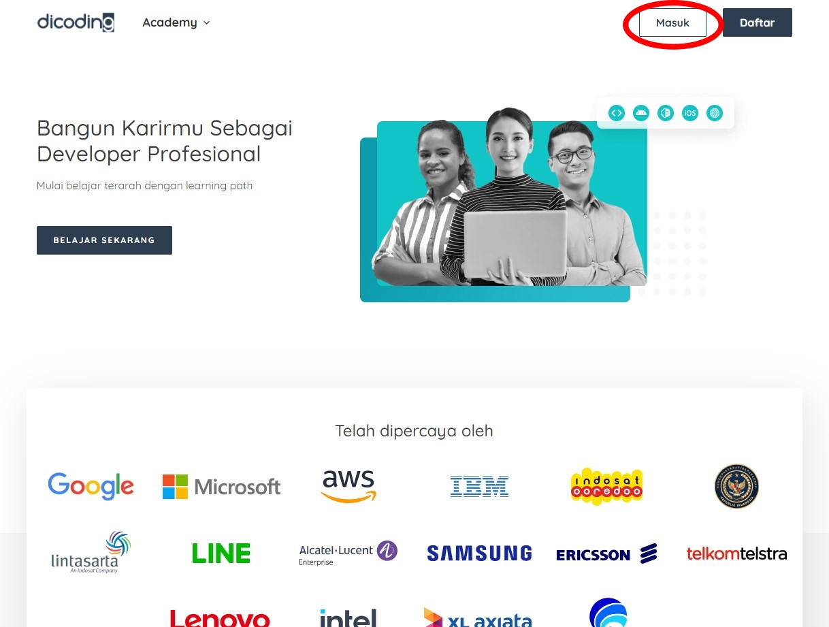Open the LINE partner logo
Screen dimensions: 829x627
221,553
